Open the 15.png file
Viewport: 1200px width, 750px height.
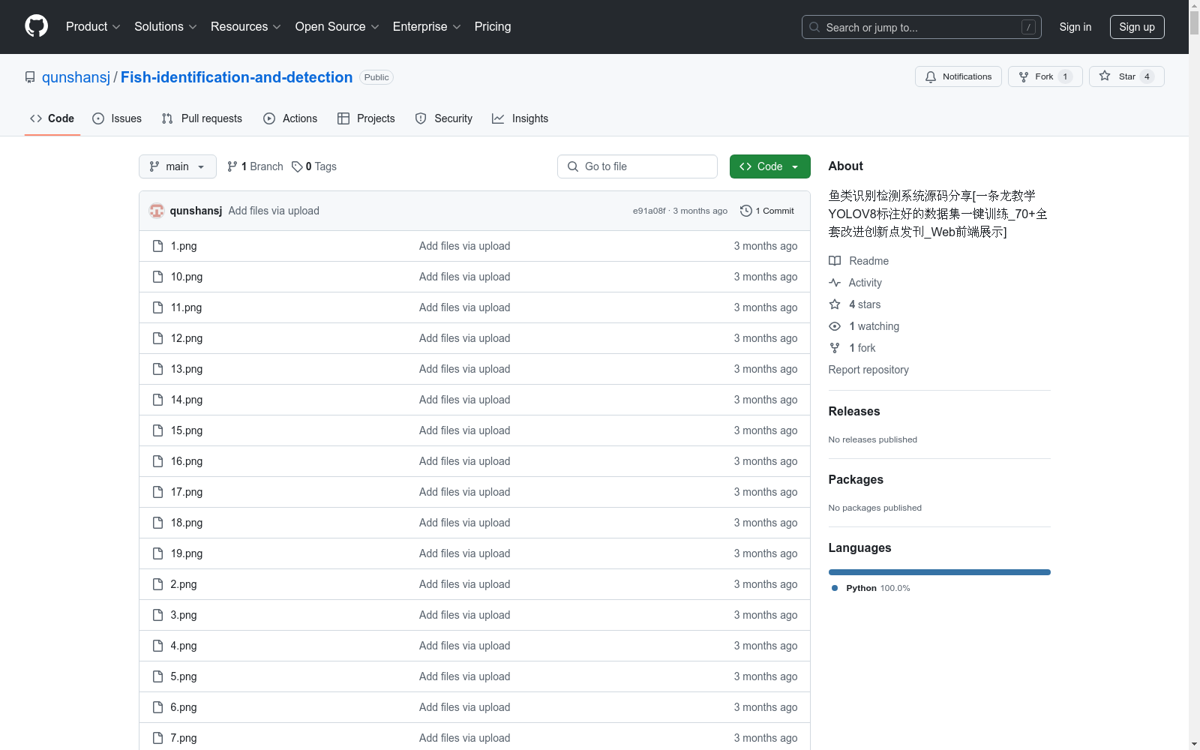[x=186, y=430]
